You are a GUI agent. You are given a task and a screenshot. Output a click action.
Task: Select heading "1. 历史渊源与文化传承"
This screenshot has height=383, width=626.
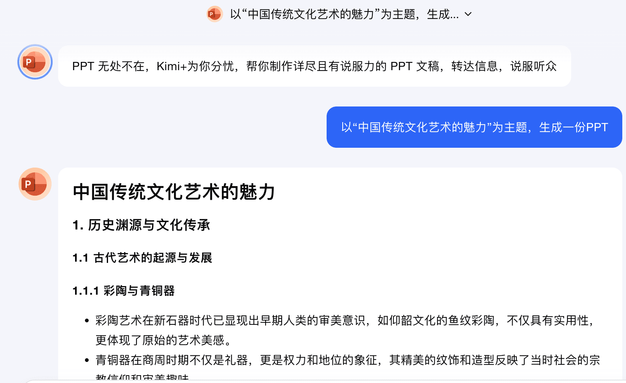coord(141,225)
